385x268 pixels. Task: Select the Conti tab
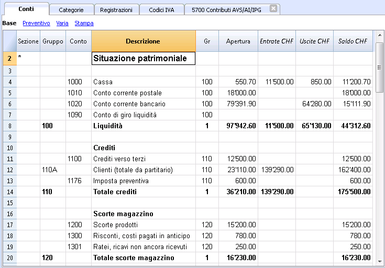(26, 9)
